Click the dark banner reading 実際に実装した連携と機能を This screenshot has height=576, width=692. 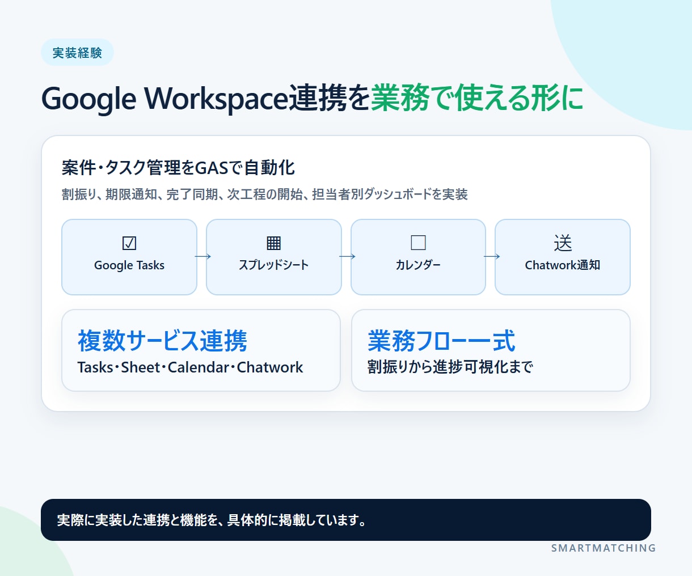click(x=346, y=520)
